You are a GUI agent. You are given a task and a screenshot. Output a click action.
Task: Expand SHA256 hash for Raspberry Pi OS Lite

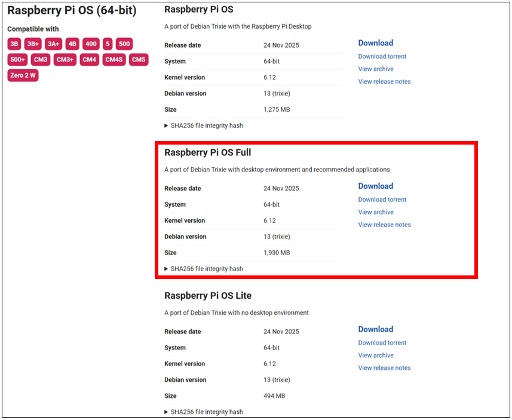tap(204, 412)
